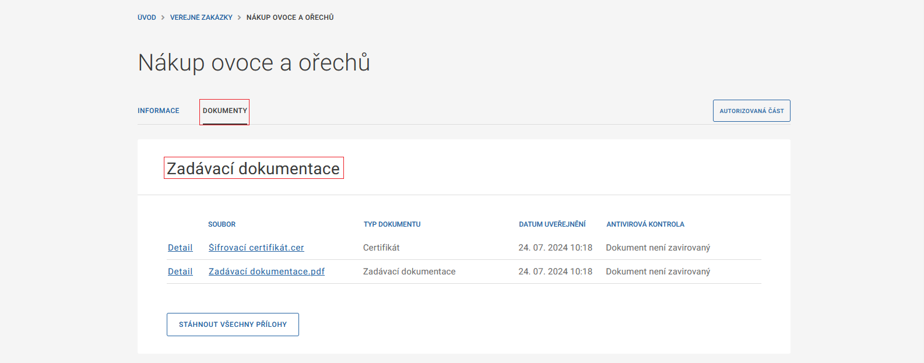
Task: Open Detail for Zadávací dokumentace.pdf row
Action: pos(180,272)
